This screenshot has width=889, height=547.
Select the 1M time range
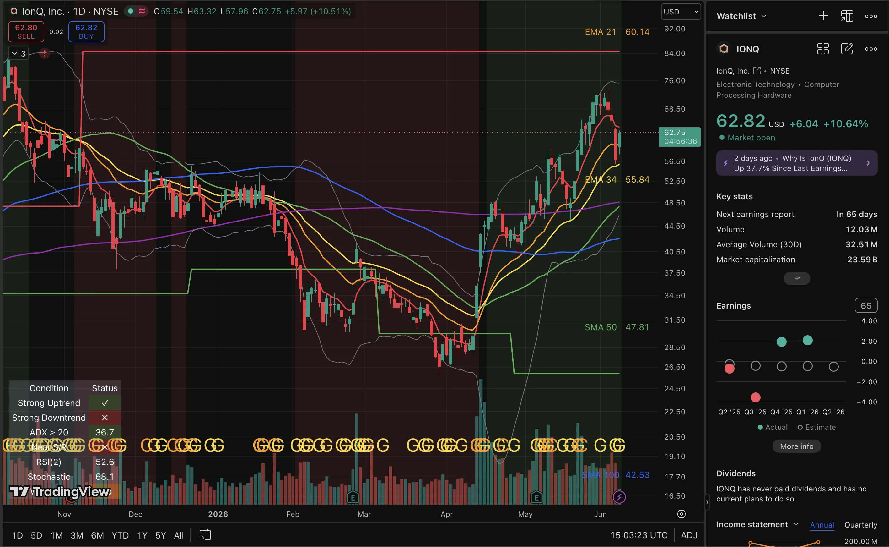[57, 535]
